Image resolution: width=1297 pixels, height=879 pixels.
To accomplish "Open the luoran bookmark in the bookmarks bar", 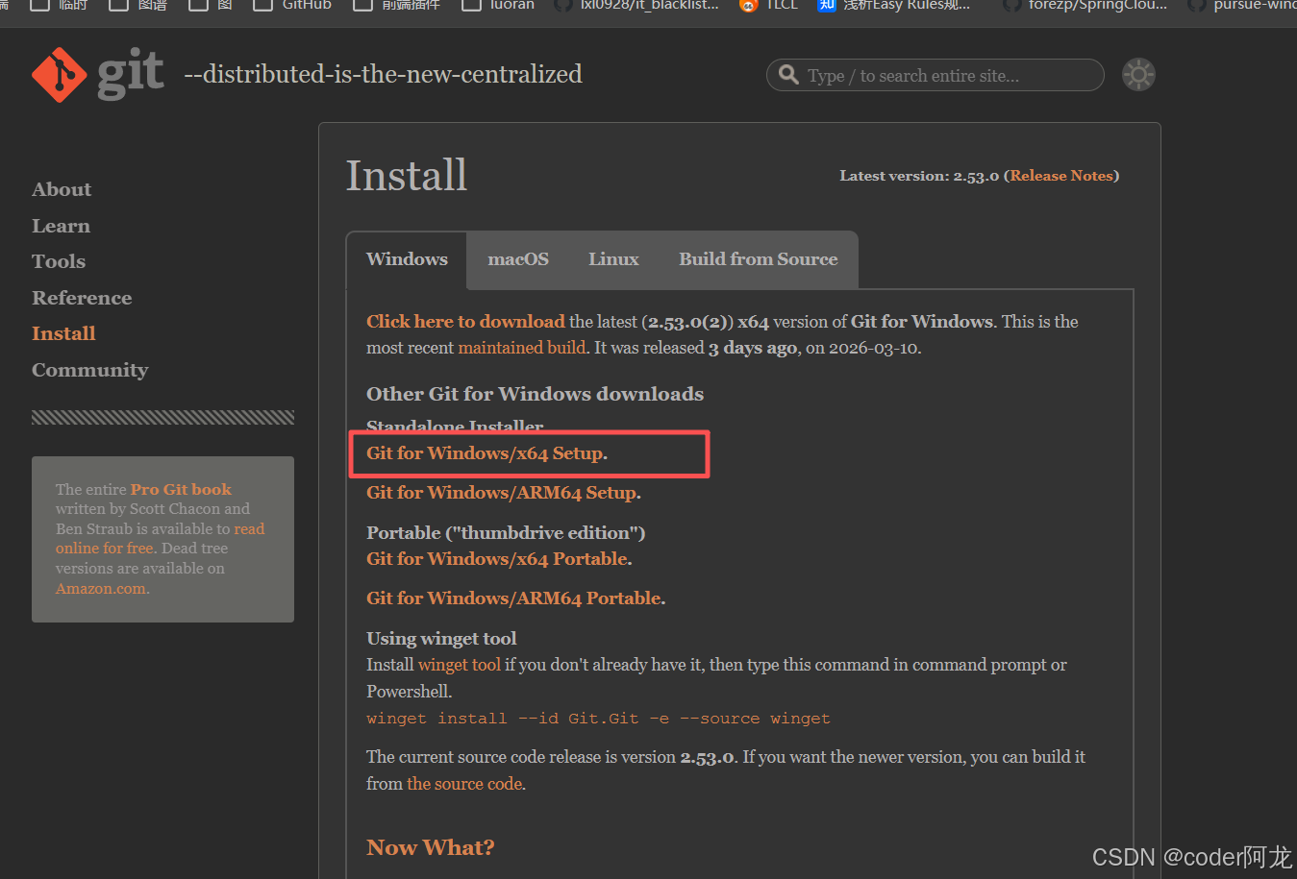I will [498, 5].
